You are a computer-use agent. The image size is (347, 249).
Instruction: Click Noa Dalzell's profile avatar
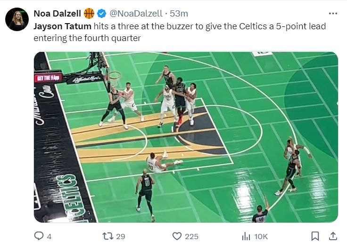(x=17, y=19)
